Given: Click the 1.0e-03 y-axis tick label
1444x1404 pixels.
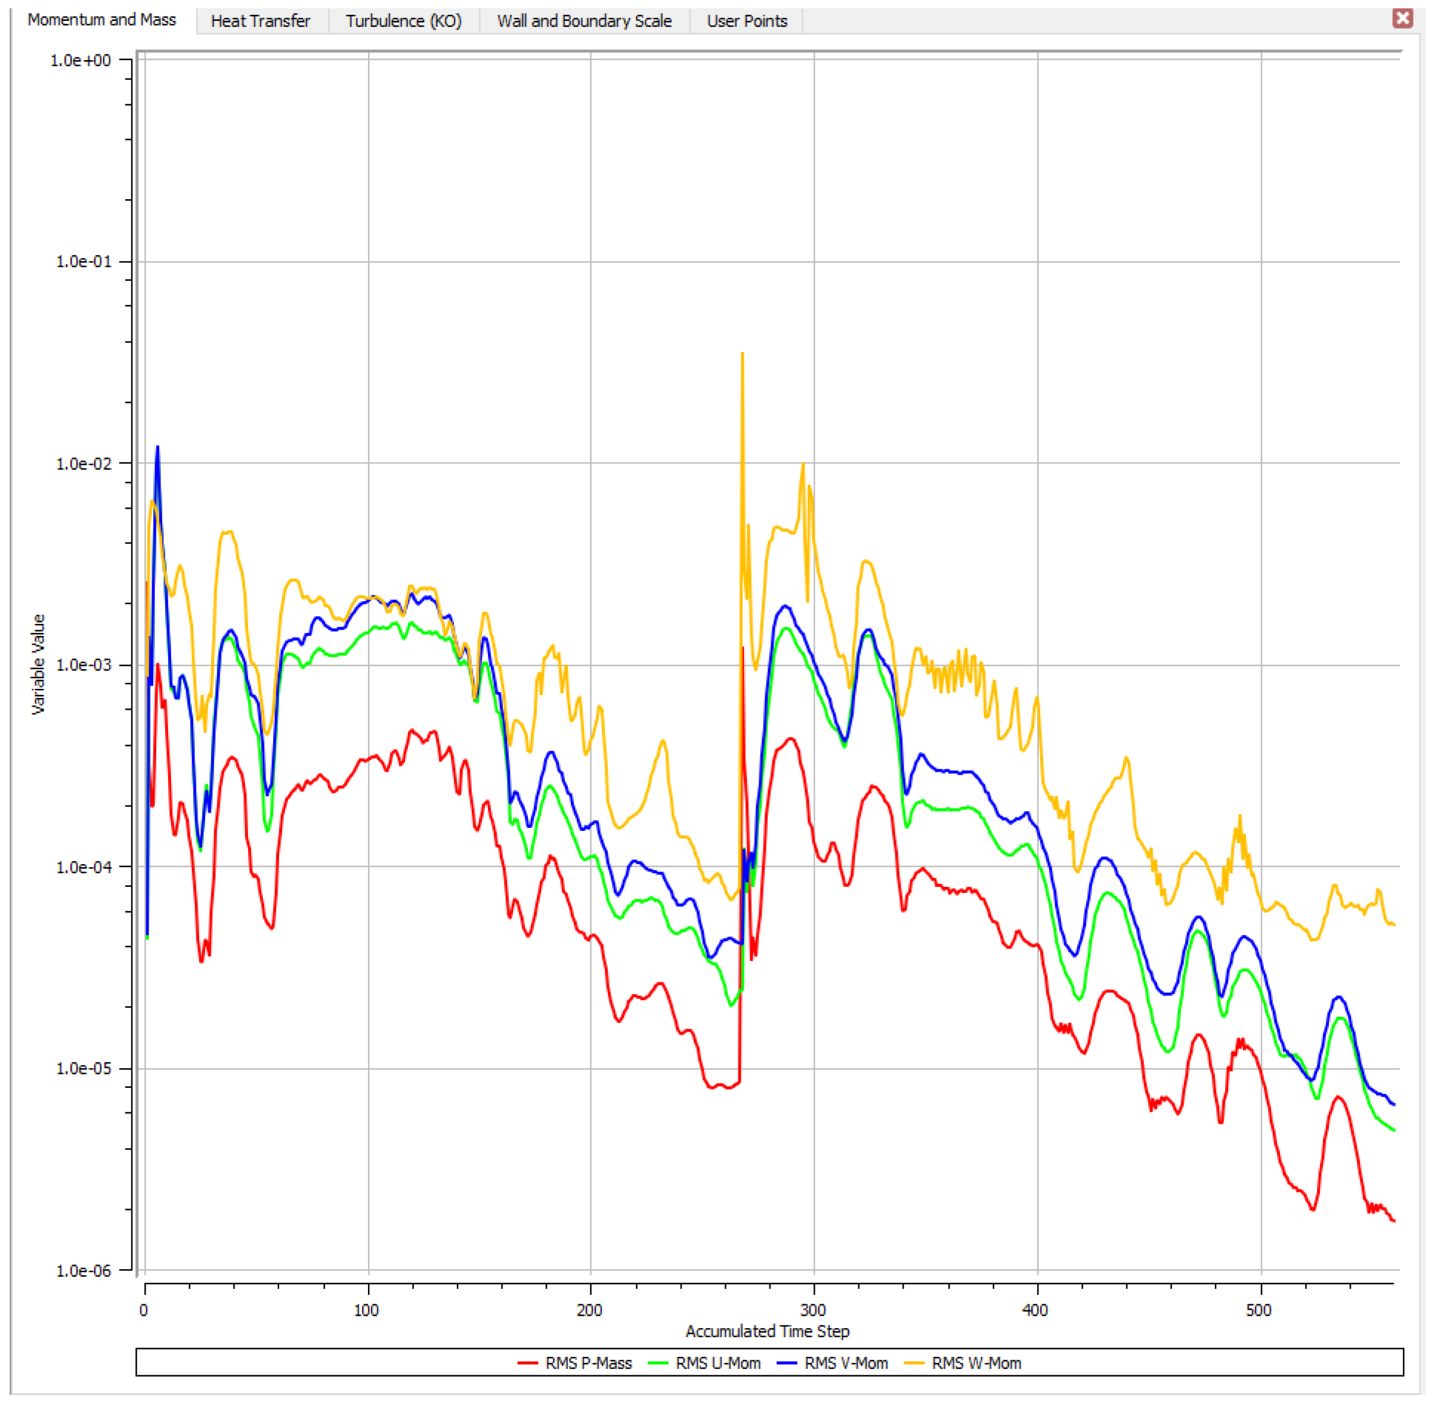Looking at the screenshot, I should [x=84, y=665].
